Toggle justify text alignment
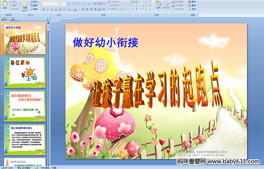 tap(95, 9)
